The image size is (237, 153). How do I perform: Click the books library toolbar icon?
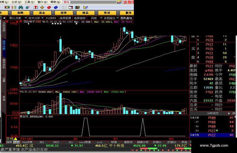pyautogui.click(x=77, y=7)
